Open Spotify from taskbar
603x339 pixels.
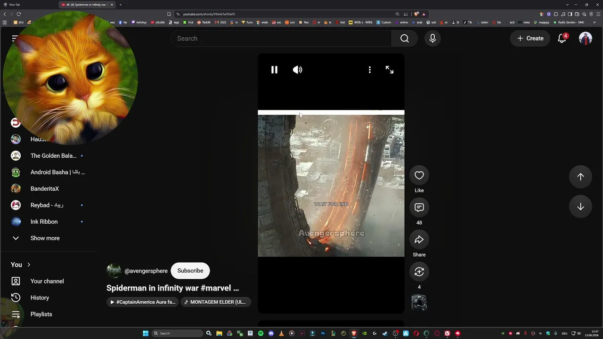pos(261,333)
